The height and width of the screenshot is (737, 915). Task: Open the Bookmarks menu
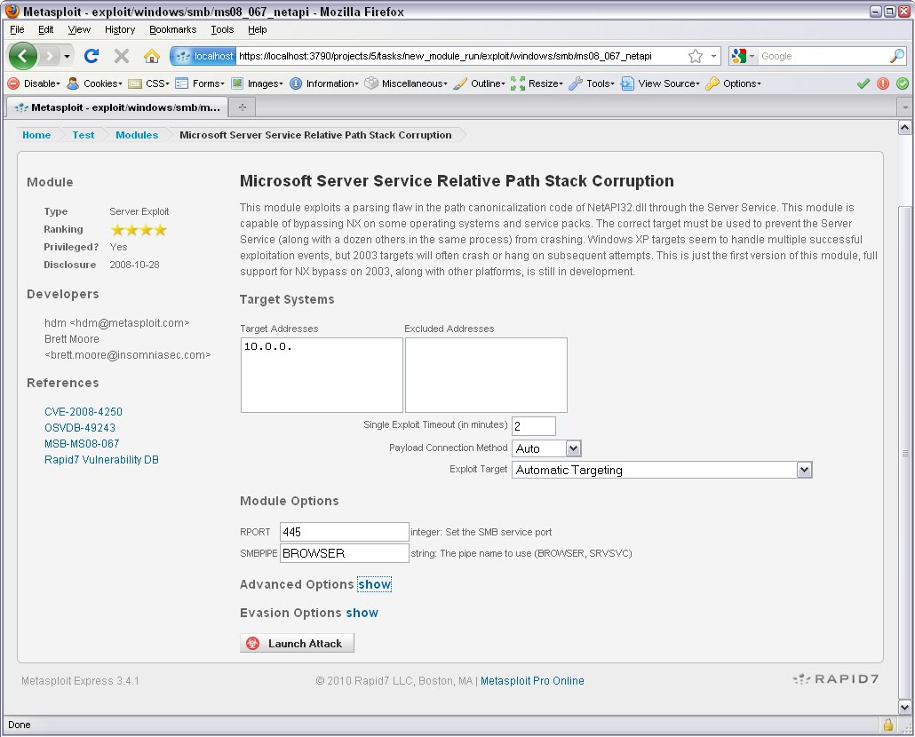point(172,29)
